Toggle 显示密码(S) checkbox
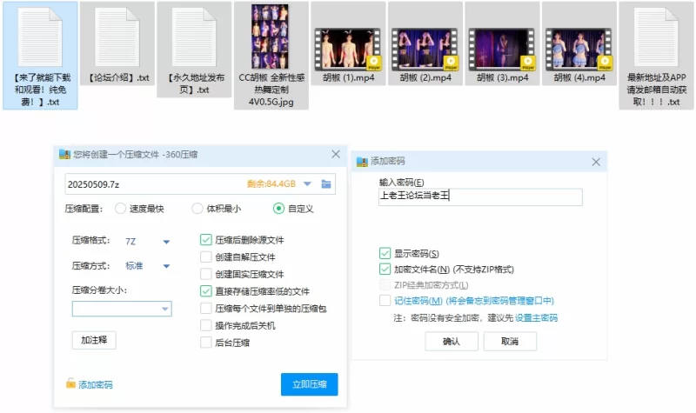This screenshot has width=696, height=413. pos(385,253)
